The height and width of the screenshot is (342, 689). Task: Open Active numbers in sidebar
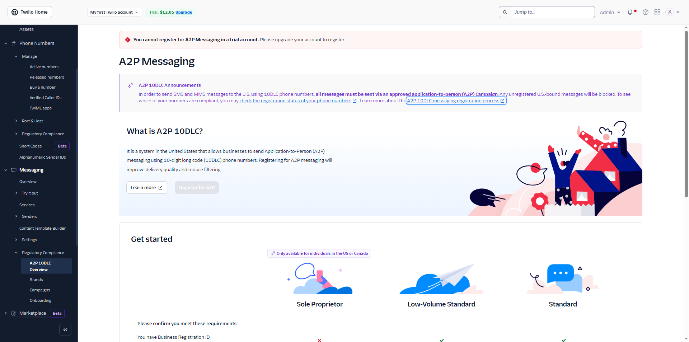[44, 67]
